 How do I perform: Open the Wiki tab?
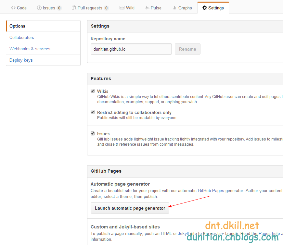pyautogui.click(x=127, y=8)
